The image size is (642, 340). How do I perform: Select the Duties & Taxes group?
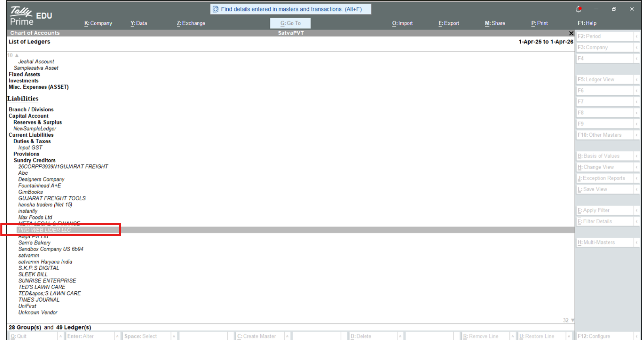(32, 141)
